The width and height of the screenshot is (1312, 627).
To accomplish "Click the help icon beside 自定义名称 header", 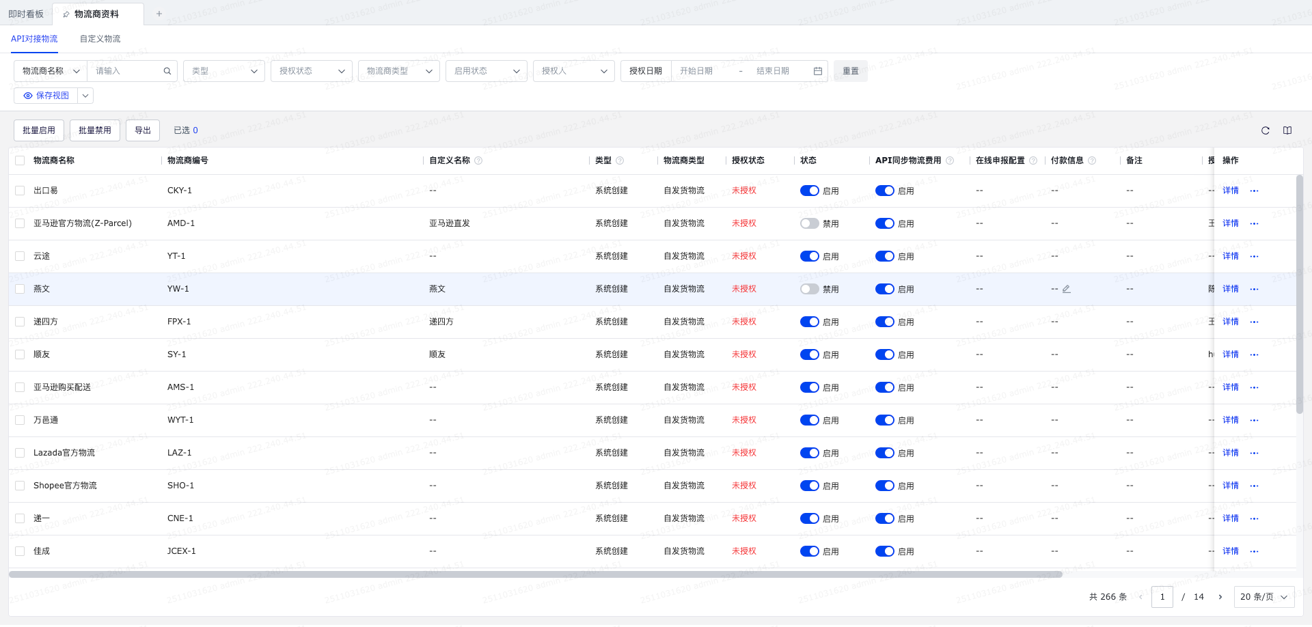I will pos(478,161).
